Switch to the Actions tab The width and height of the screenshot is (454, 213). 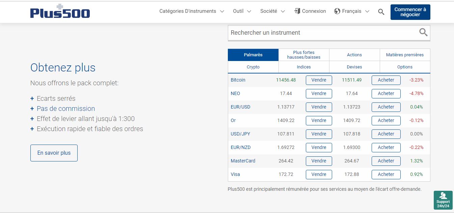[x=354, y=55]
